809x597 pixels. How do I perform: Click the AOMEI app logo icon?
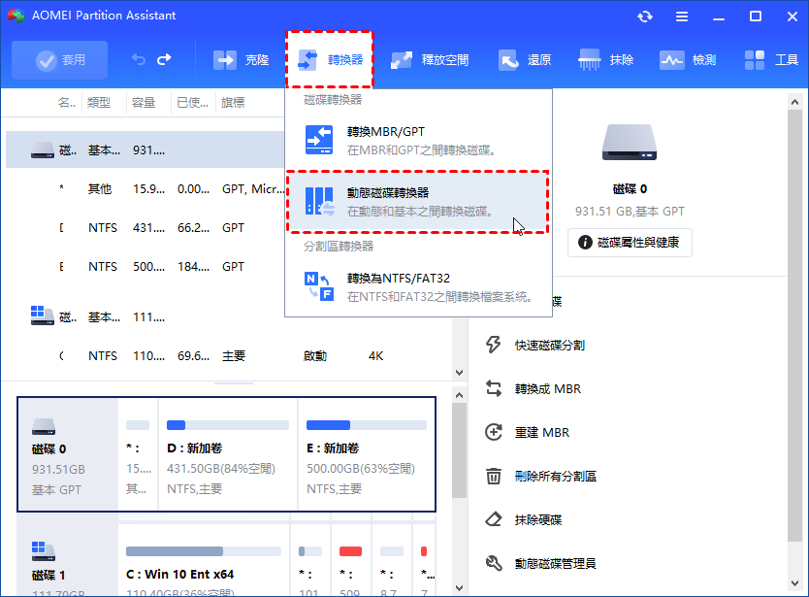(16, 16)
